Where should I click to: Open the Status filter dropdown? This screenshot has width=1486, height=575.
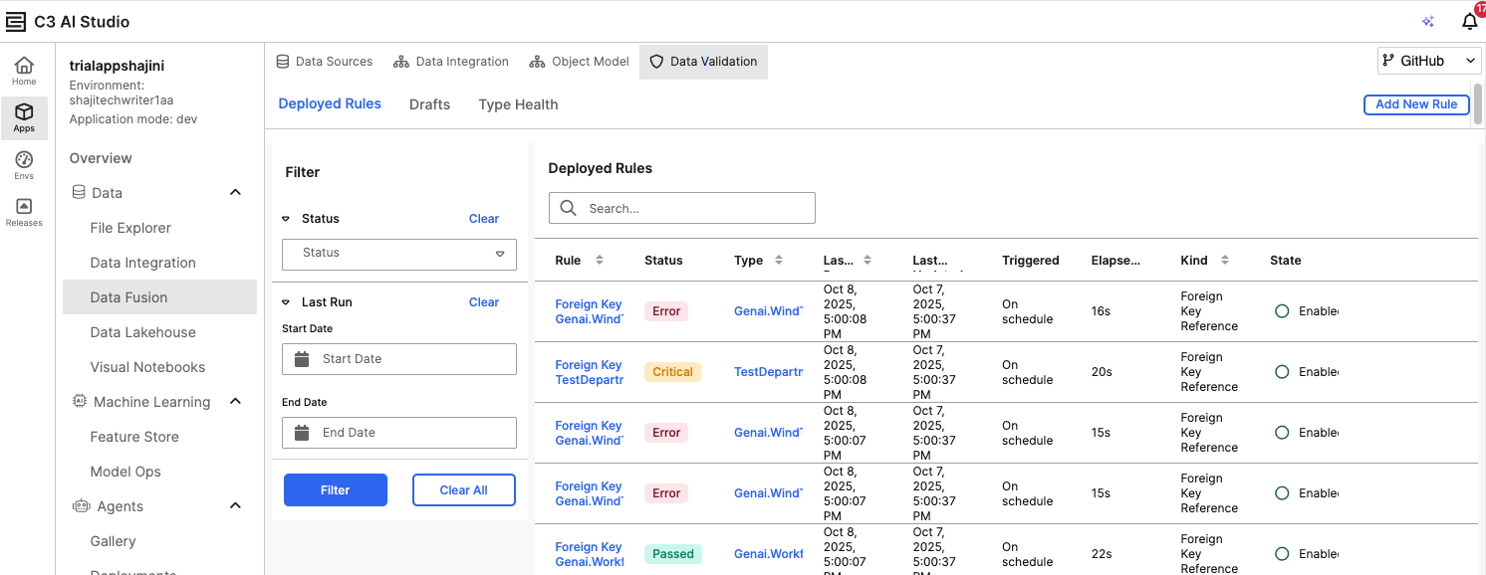(398, 255)
